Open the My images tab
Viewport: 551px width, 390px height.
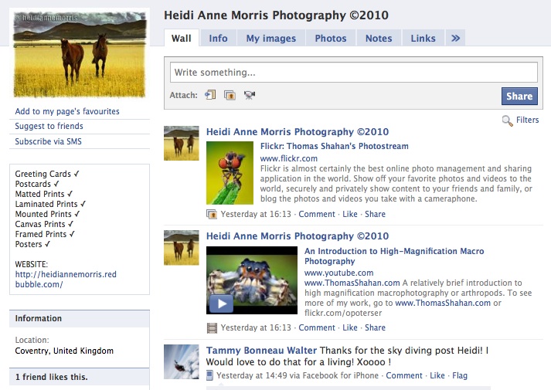click(271, 39)
